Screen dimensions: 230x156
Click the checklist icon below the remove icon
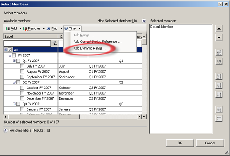[219, 61]
